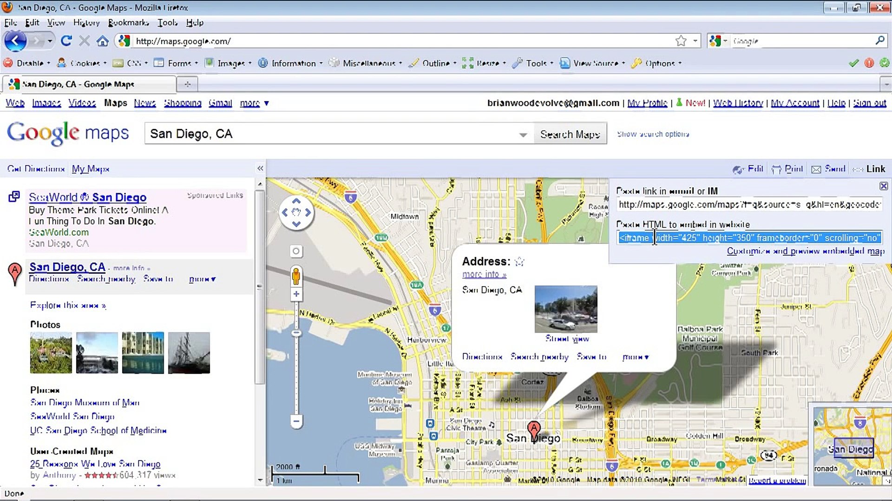Expand the Information toolbar dropdown
The width and height of the screenshot is (892, 501).
tap(293, 63)
